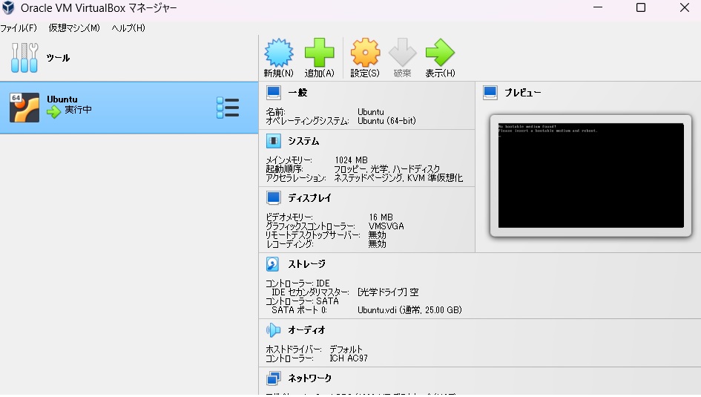Open the Machine (仮想マシン) menu
The height and width of the screenshot is (397, 701).
click(x=74, y=27)
